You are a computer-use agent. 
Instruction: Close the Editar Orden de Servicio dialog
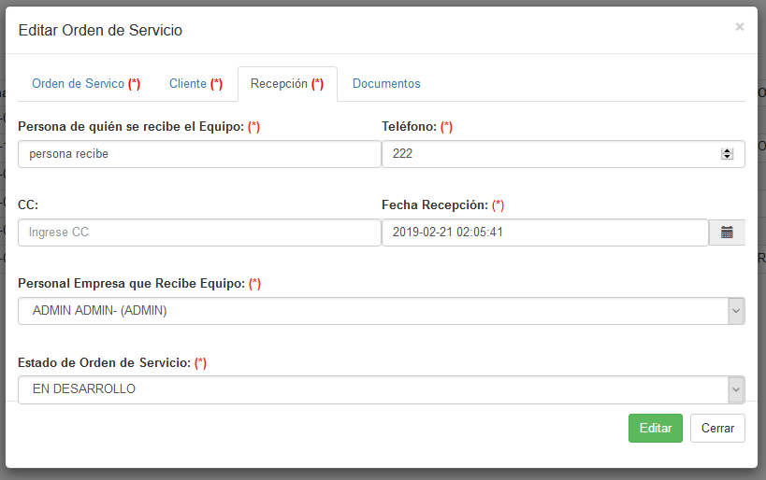coord(739,27)
